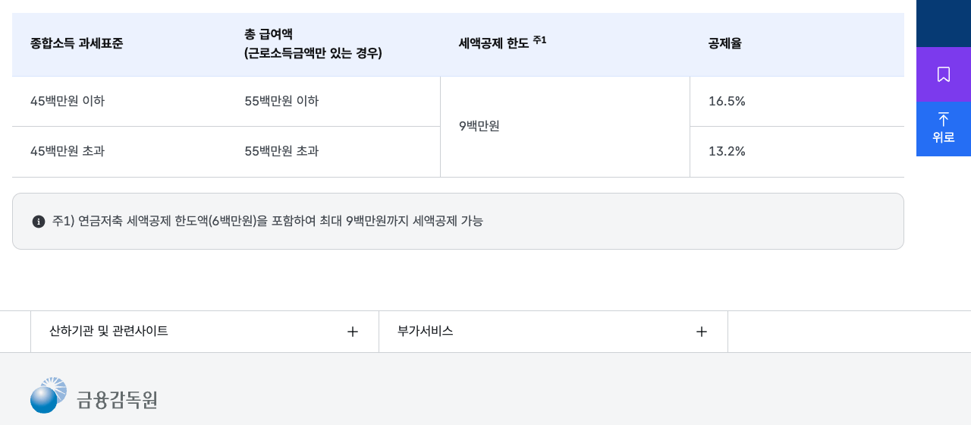Select the 공제율 column header
971x425 pixels.
click(x=724, y=43)
